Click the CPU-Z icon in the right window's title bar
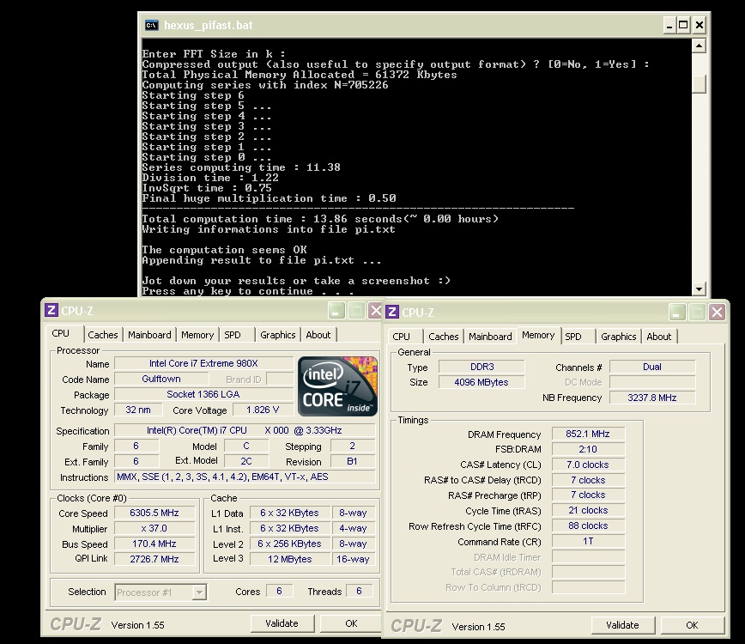 coord(391,313)
